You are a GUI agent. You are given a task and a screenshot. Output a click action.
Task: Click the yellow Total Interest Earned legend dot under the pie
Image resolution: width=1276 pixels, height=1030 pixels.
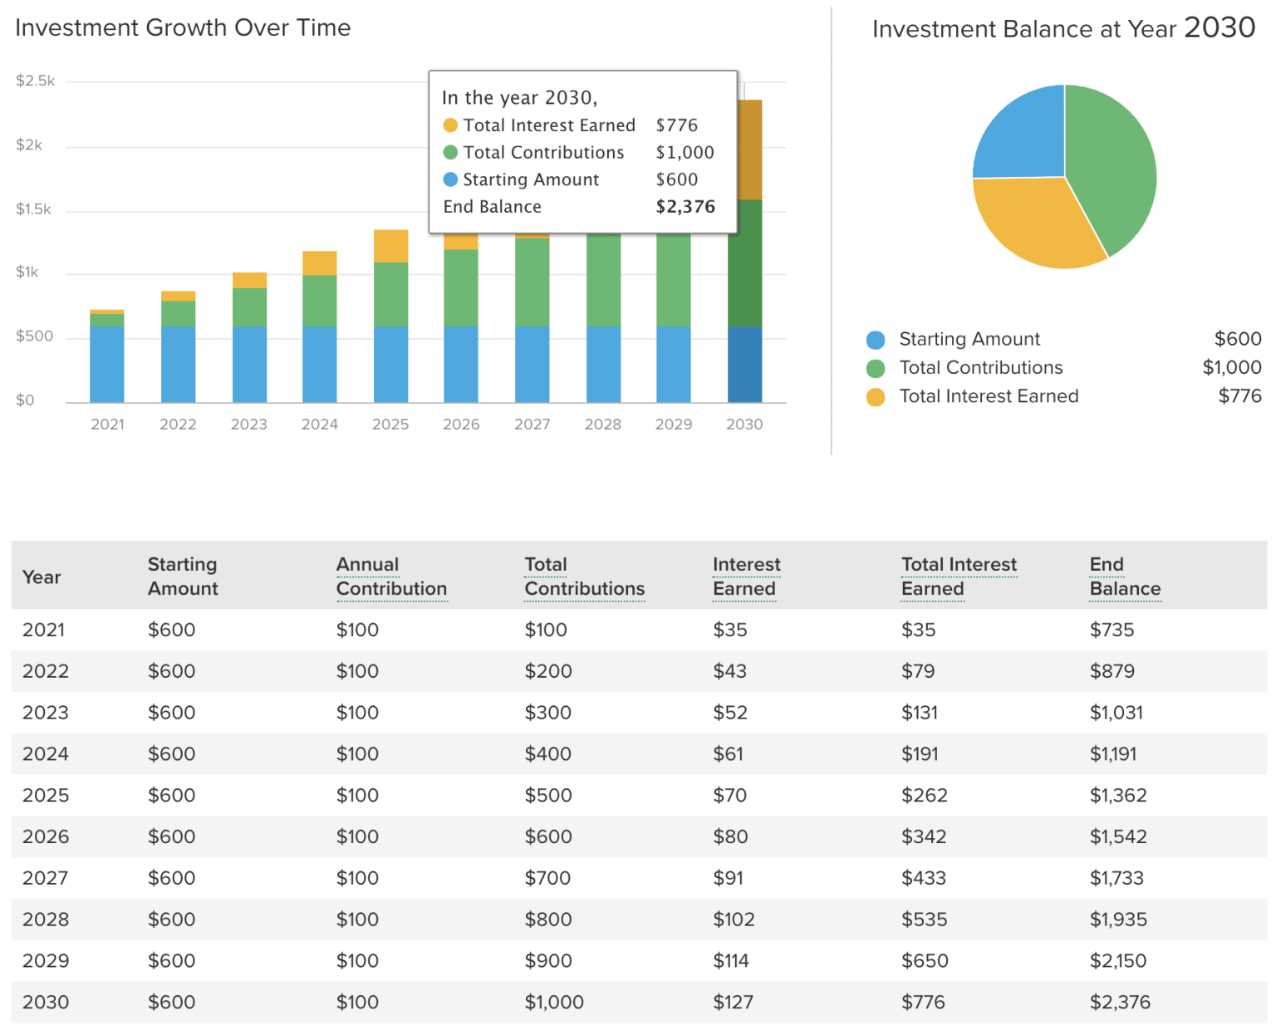876,397
